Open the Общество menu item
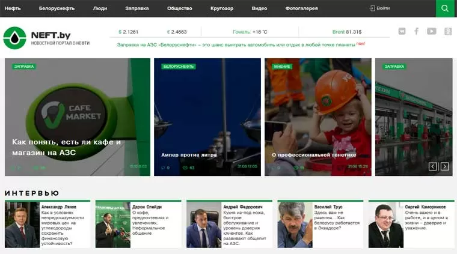This screenshot has width=457, height=254. pos(180,8)
